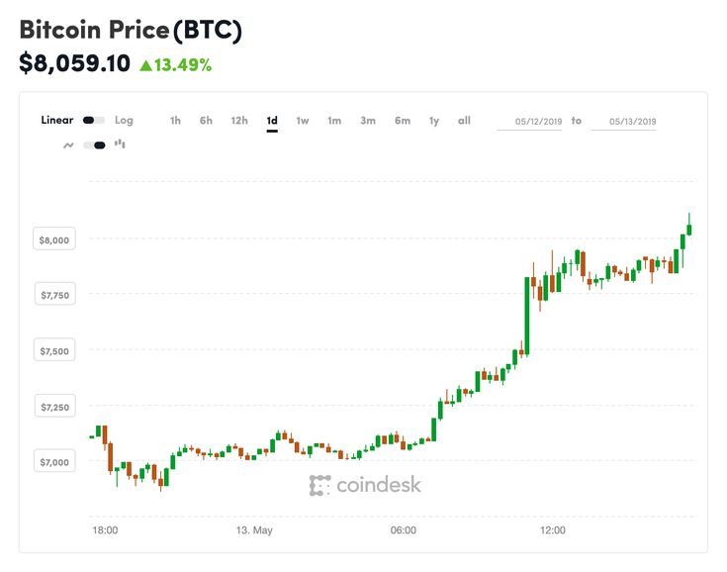Select the 12h time range
Viewport: 727px width, 572px height.
pyautogui.click(x=239, y=121)
